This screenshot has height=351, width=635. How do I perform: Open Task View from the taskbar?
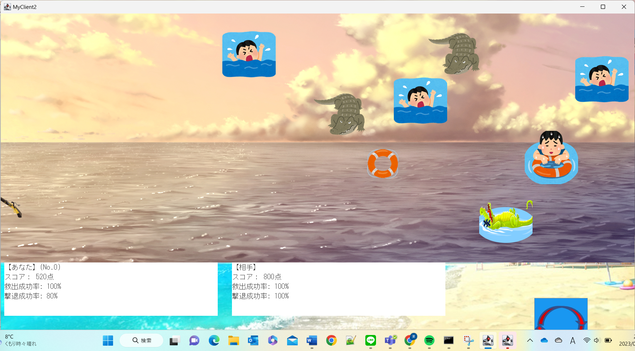coord(175,341)
